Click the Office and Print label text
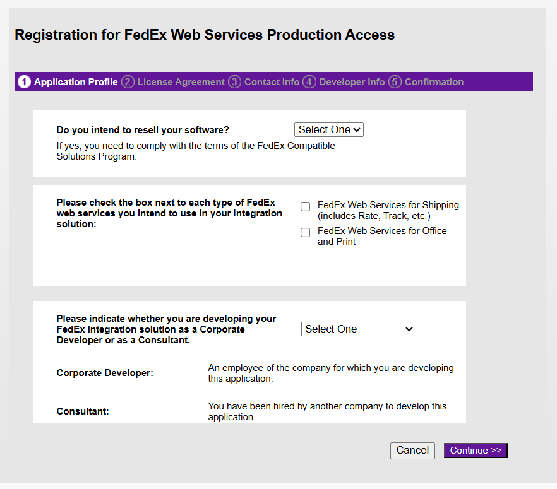The image size is (557, 489). [x=382, y=237]
